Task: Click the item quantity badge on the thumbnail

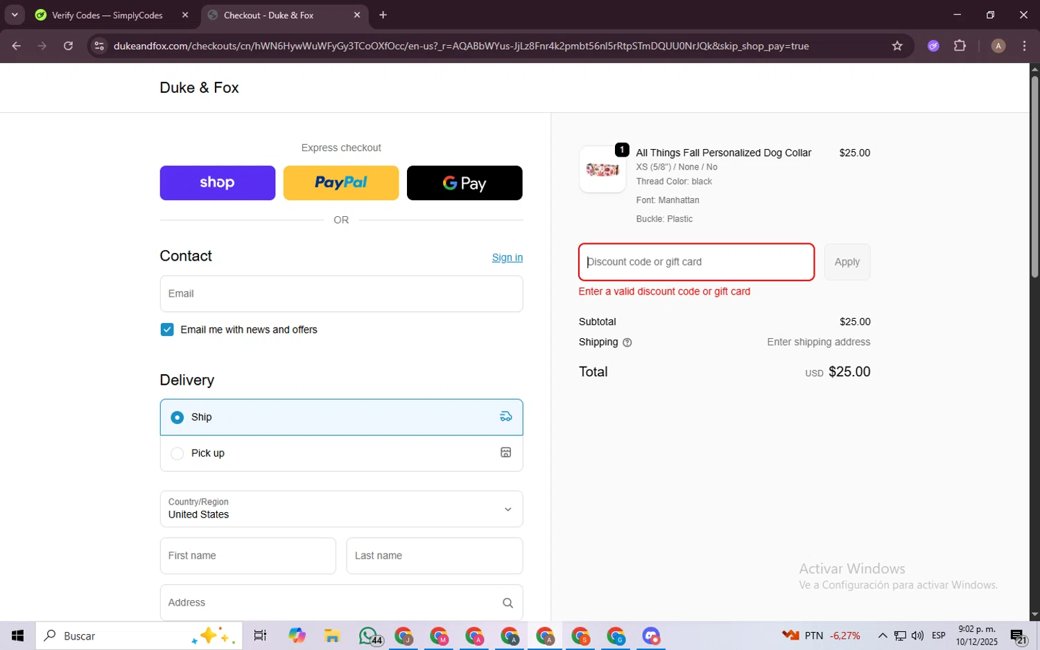Action: [622, 150]
